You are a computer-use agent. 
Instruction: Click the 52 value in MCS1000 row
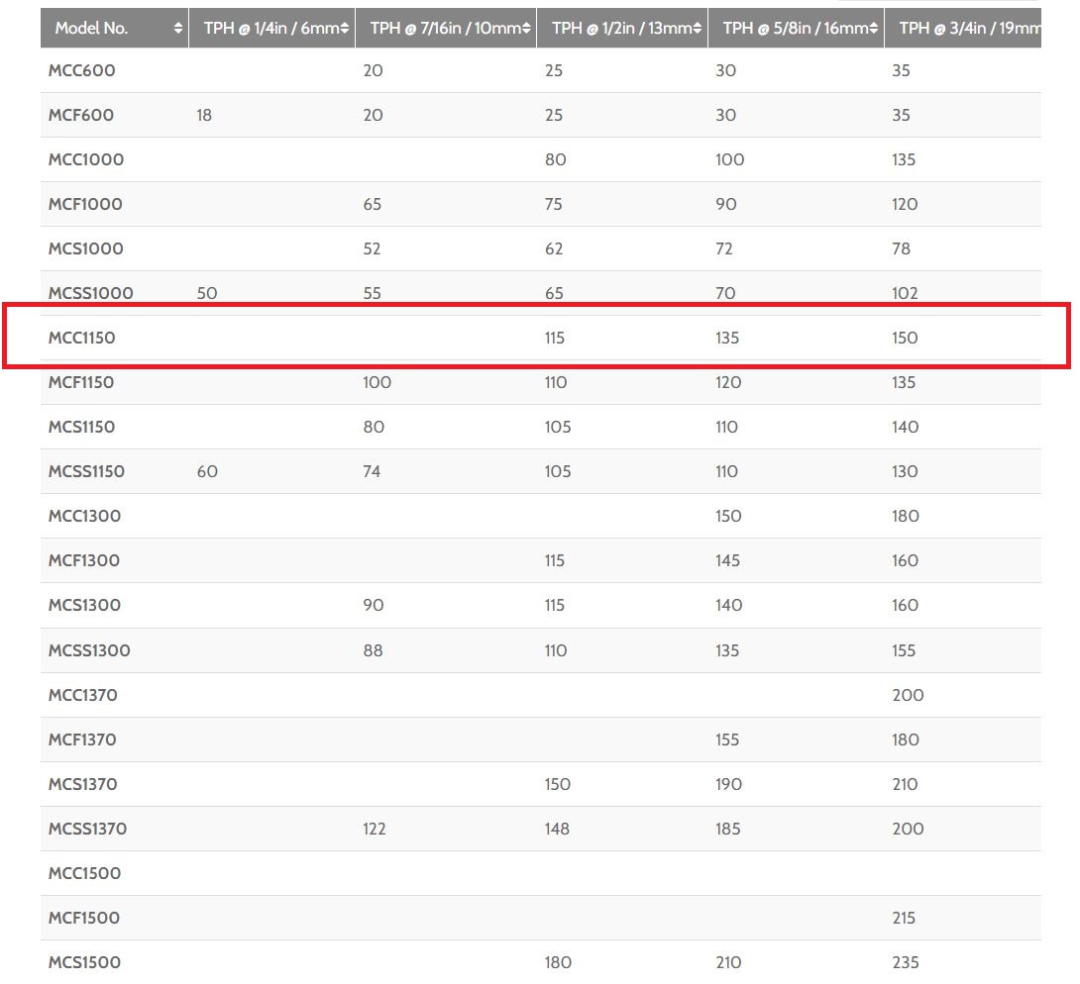click(372, 248)
